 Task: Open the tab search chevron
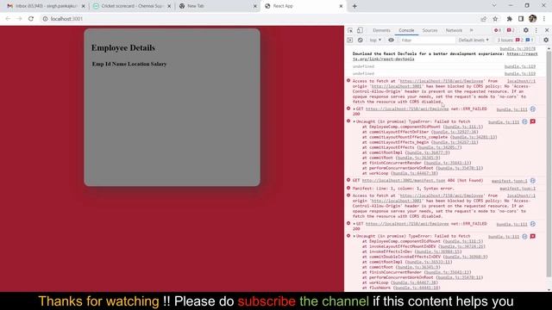pos(494,6)
